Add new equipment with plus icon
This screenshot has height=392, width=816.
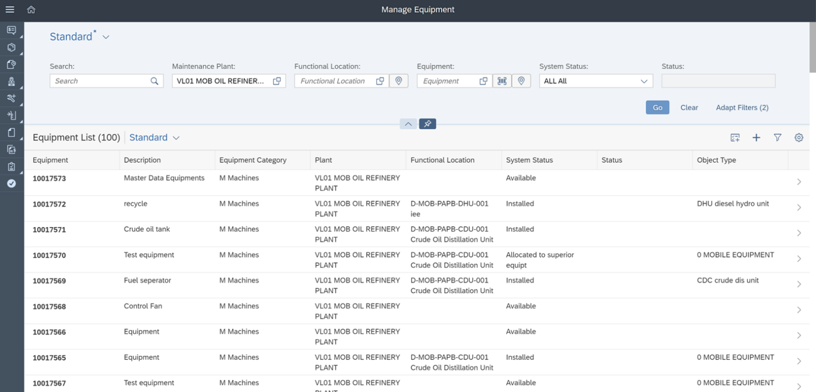point(756,138)
